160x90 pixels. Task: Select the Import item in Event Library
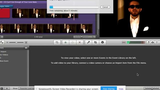click(x=3, y=52)
